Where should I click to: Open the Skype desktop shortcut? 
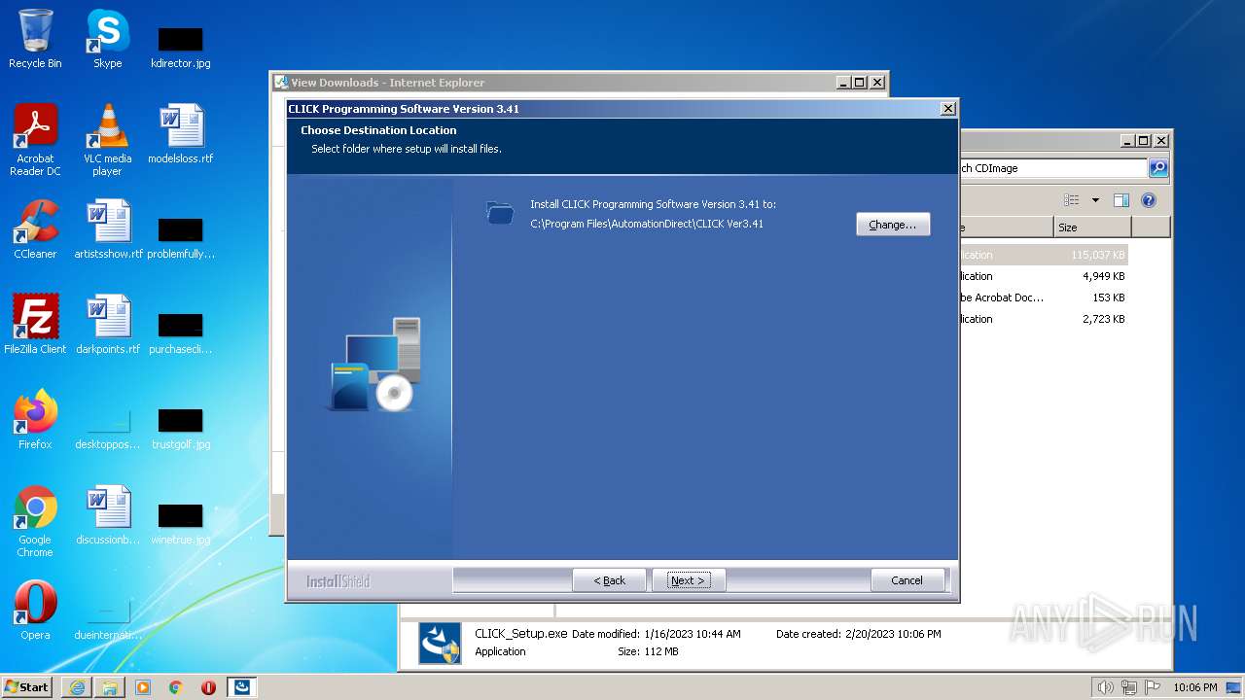[x=107, y=39]
